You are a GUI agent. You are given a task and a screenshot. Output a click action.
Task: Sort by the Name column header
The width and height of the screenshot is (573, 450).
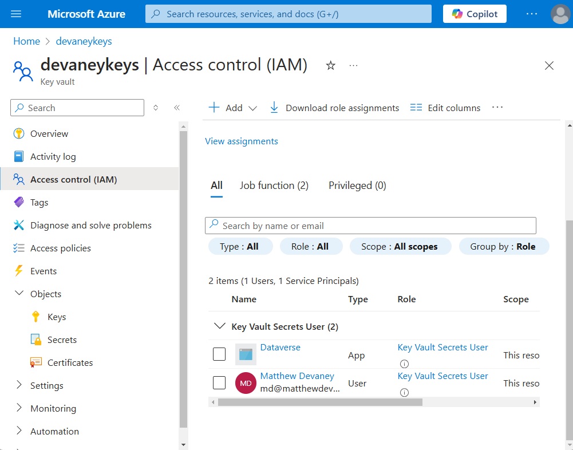click(244, 299)
